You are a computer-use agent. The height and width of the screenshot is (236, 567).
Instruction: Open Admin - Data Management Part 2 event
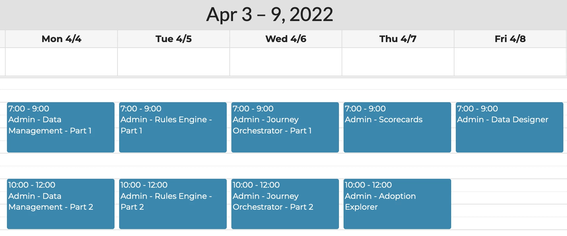click(61, 204)
